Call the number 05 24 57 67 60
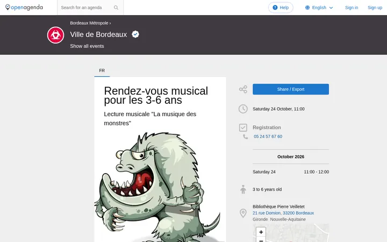The height and width of the screenshot is (242, 387). [x=268, y=137]
